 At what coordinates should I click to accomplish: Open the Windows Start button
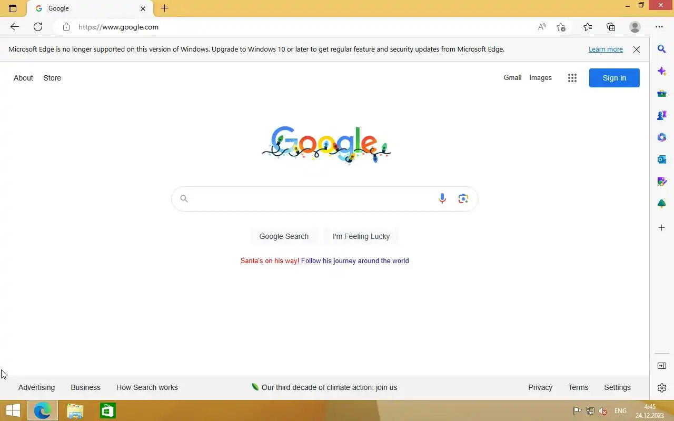[x=13, y=410]
